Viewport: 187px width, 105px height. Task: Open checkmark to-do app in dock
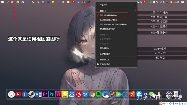tap(112, 94)
